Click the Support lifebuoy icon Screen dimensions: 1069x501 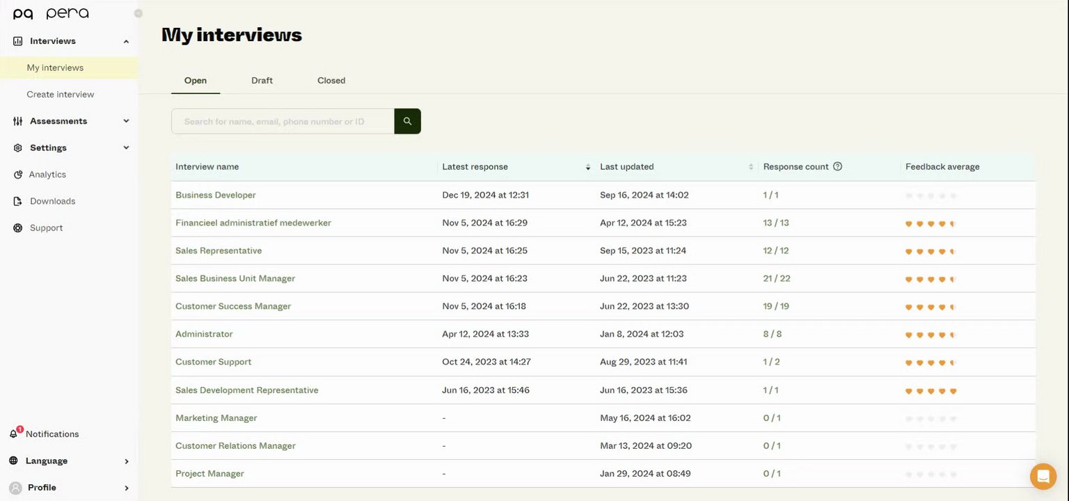[x=18, y=228]
